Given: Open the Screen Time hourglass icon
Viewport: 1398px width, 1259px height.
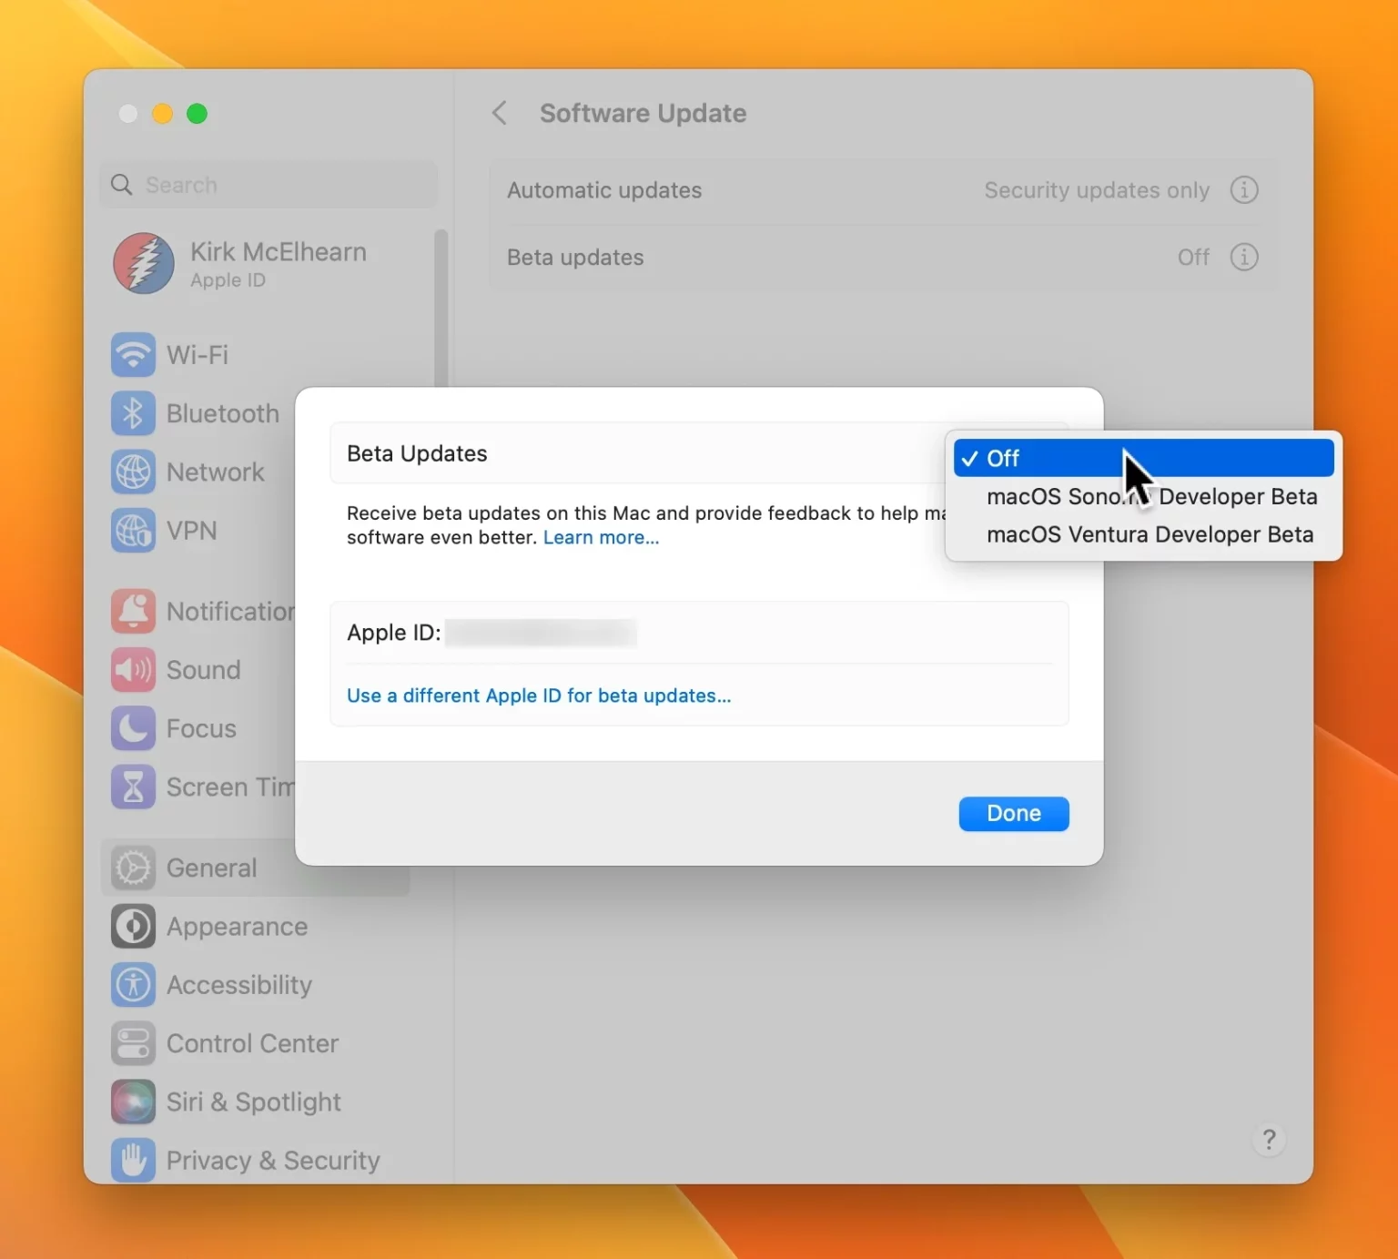Looking at the screenshot, I should click(x=133, y=787).
